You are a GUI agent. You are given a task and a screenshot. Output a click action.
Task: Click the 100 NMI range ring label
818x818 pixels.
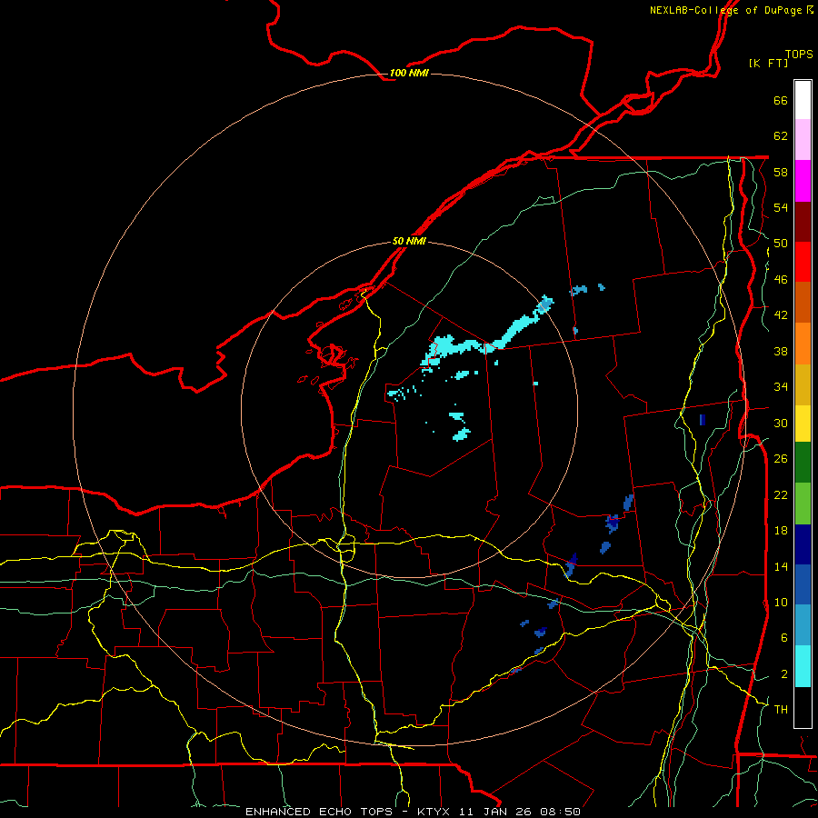[x=409, y=73]
